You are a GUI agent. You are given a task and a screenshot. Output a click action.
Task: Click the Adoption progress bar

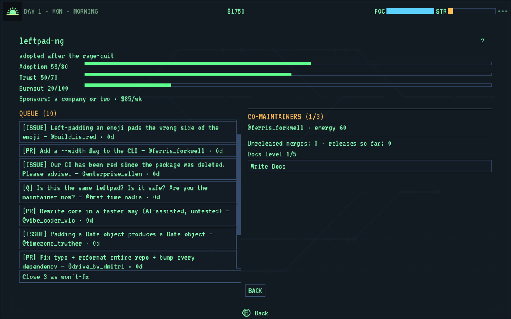click(288, 63)
